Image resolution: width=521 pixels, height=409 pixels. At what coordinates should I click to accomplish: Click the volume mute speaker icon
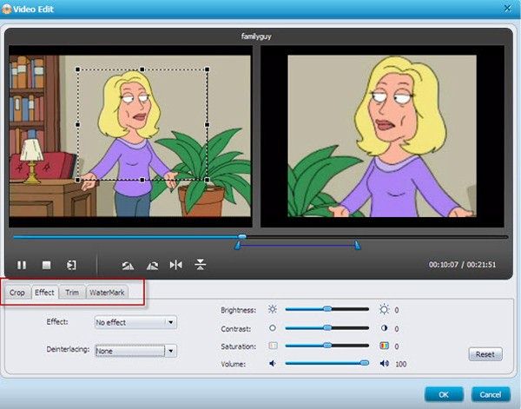tap(273, 364)
